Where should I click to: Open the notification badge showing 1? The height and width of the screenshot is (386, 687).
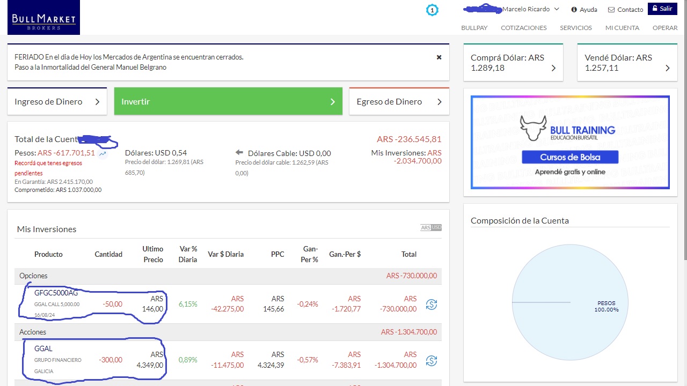pos(432,10)
